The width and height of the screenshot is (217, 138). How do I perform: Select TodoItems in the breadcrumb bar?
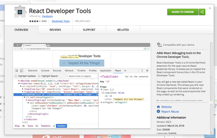click(46, 126)
